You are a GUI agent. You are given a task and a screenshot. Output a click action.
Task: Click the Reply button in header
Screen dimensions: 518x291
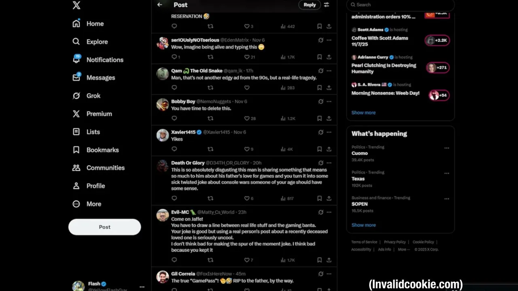click(x=310, y=5)
